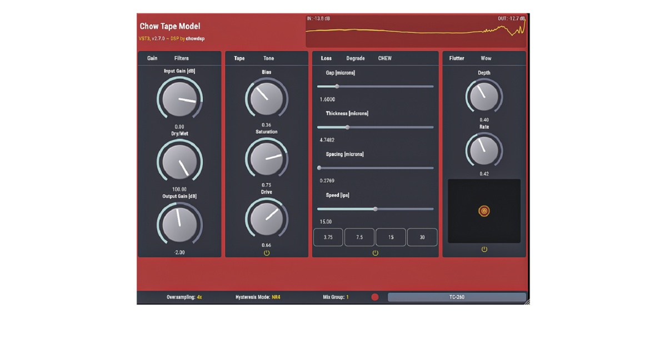Click the Flutter Depth knob
This screenshot has width=650, height=360.
pos(484,97)
